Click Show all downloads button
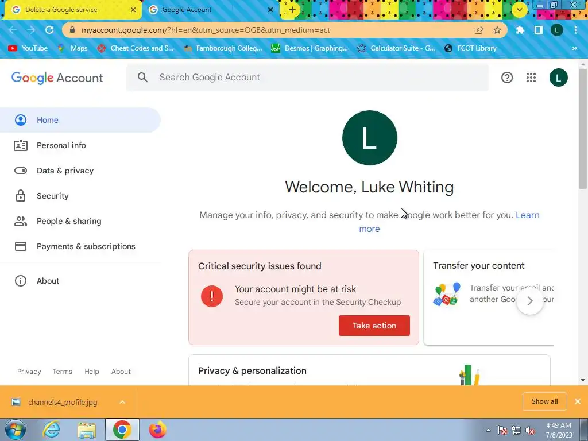This screenshot has height=441, width=588. [x=544, y=401]
